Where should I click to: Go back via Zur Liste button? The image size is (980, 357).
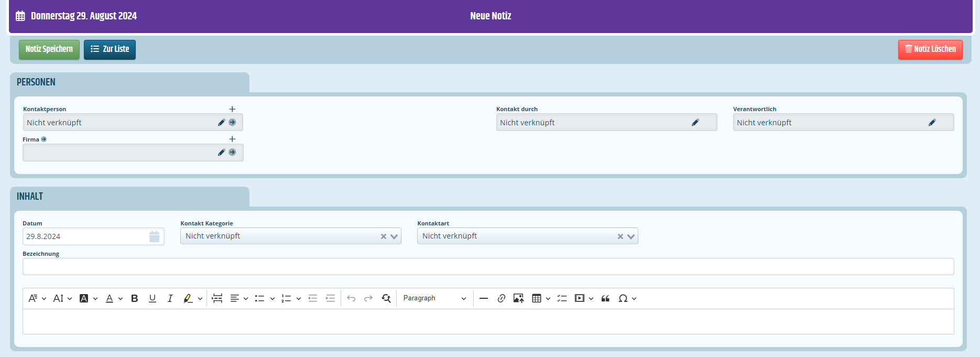[x=110, y=49]
